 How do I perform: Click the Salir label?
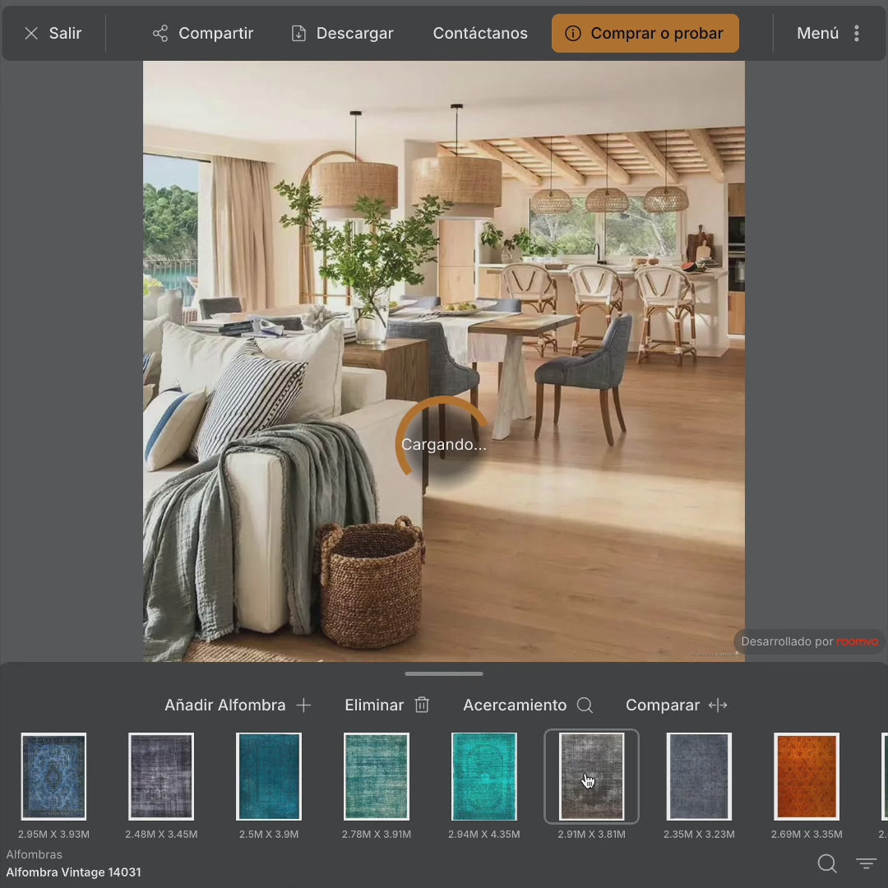coord(65,34)
